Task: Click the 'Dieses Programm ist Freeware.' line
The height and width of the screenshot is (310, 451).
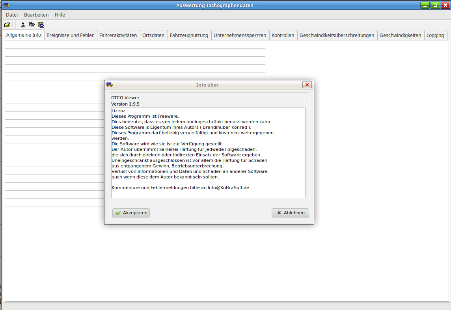Action: (x=145, y=116)
